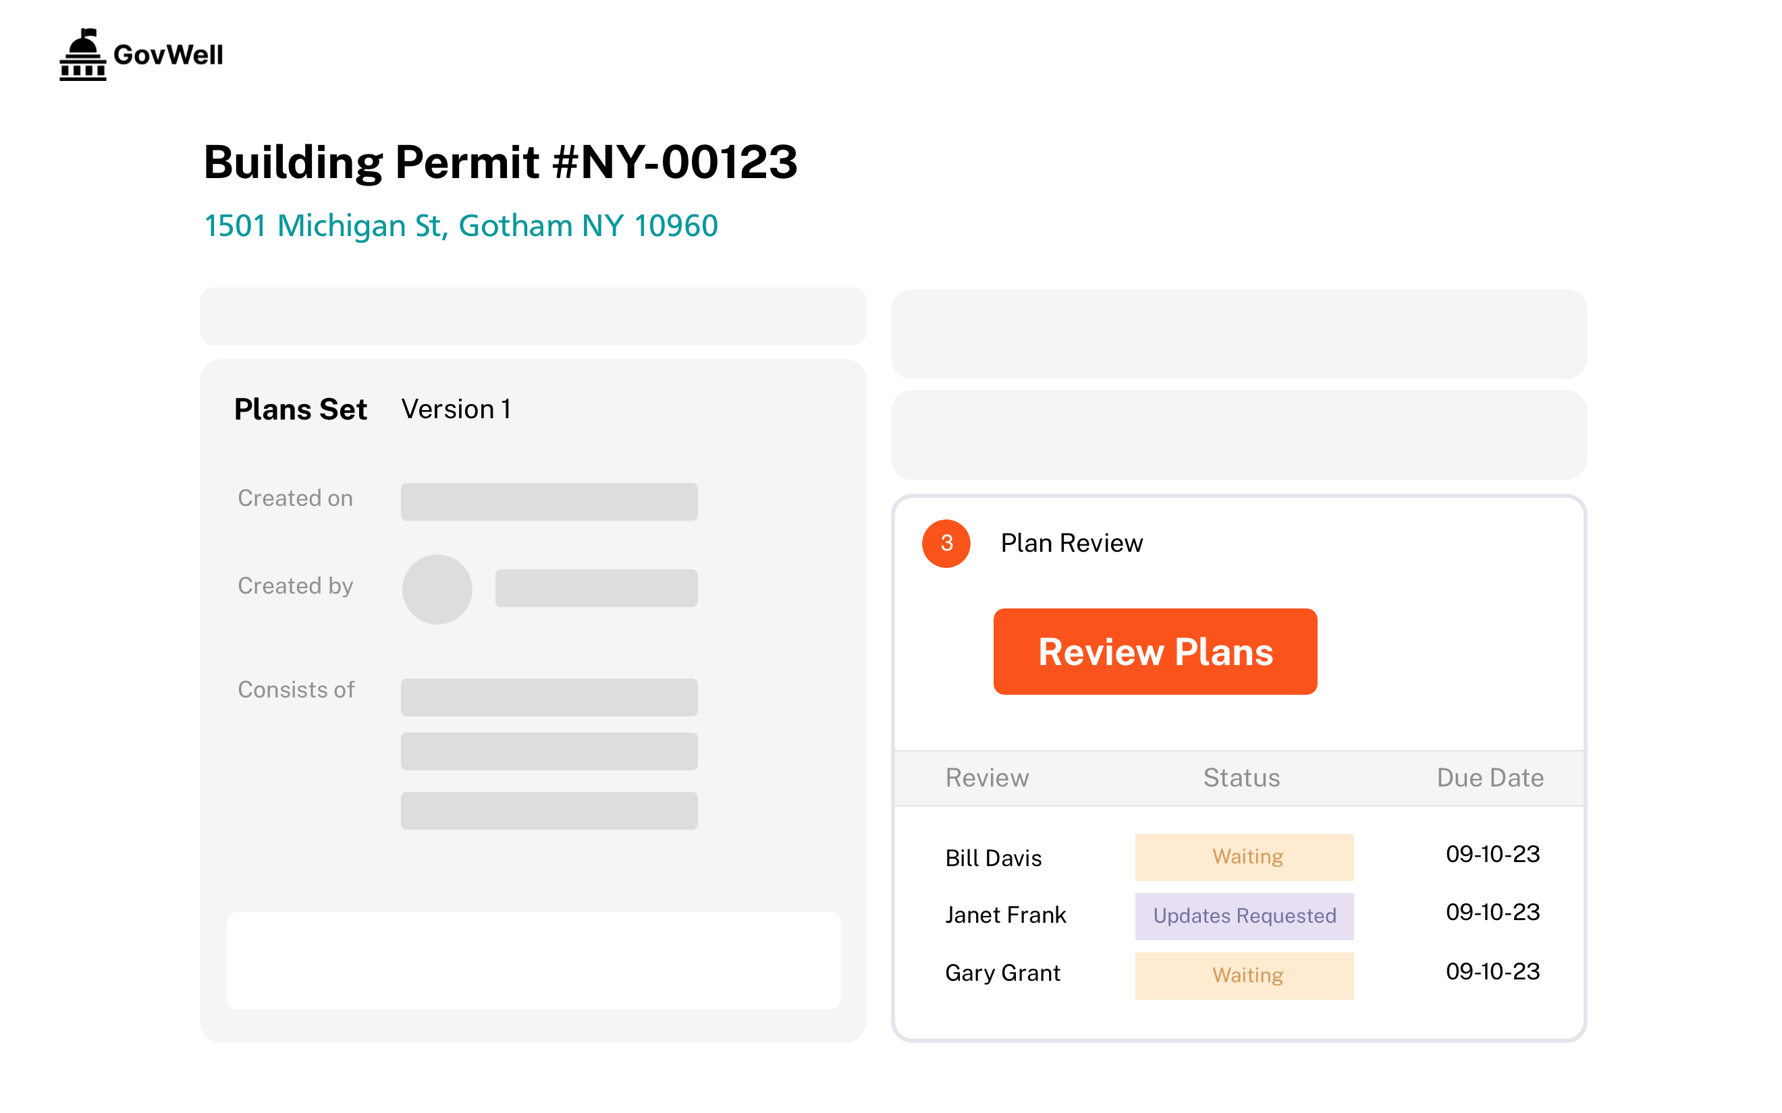Click Gary Grant's Waiting status badge
Screen dimensions: 1782x1113
click(x=1244, y=975)
